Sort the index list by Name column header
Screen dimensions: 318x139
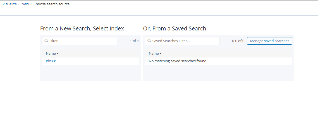[51, 53]
